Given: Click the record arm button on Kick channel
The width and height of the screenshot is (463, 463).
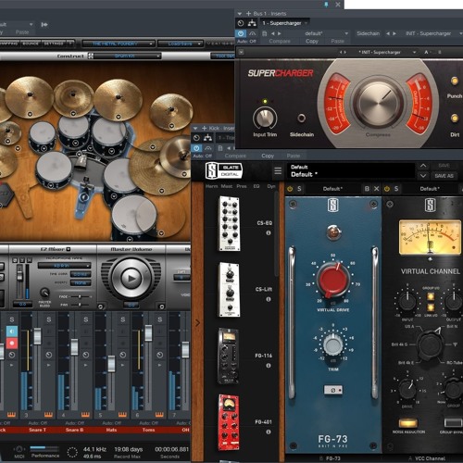Looking at the screenshot, I should coord(12,343).
